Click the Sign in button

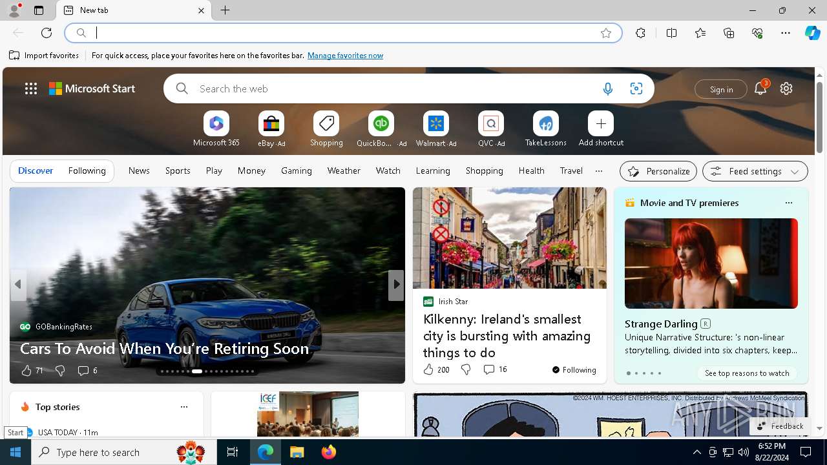click(x=721, y=89)
